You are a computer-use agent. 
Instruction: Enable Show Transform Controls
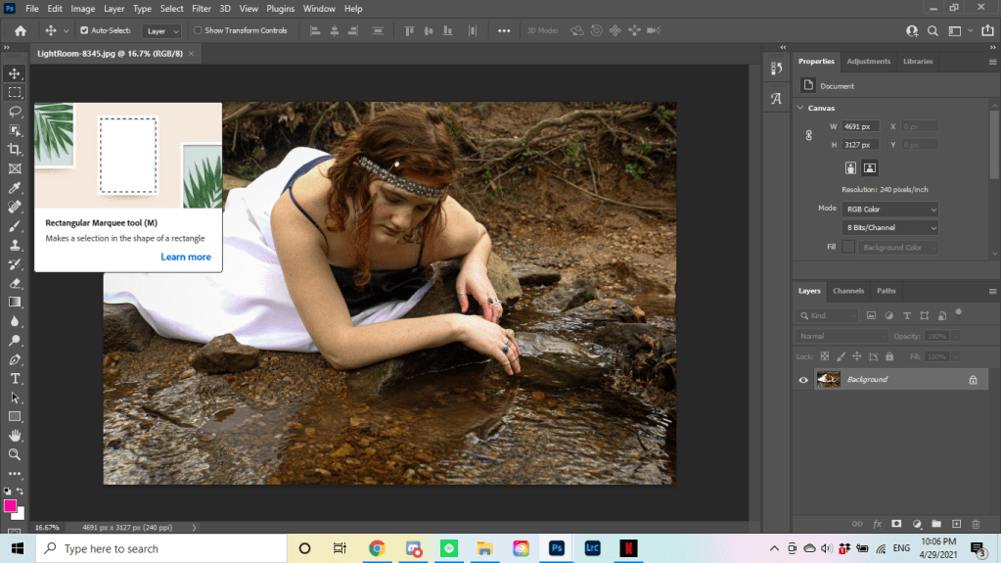click(x=198, y=30)
